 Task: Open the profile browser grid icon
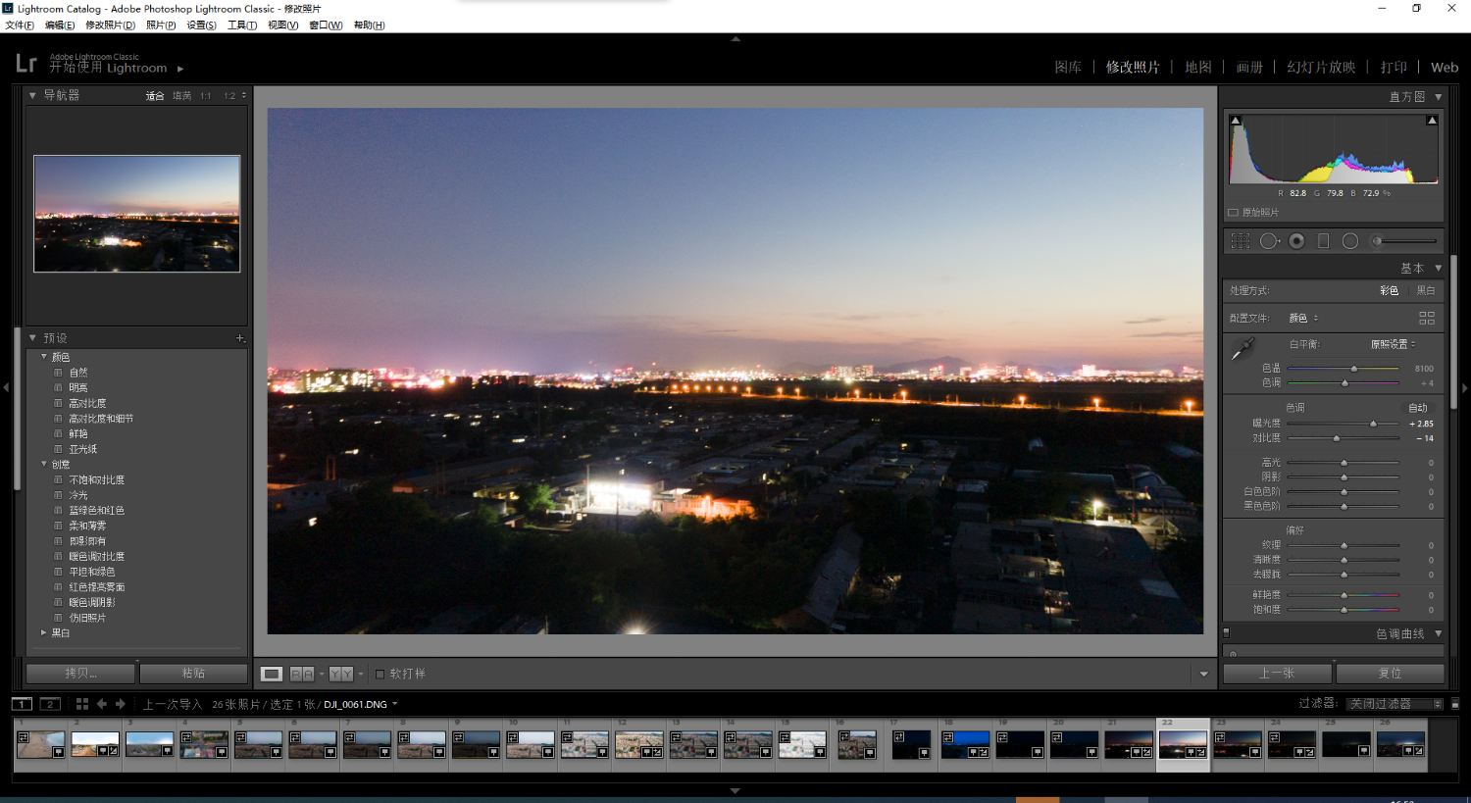coord(1427,318)
